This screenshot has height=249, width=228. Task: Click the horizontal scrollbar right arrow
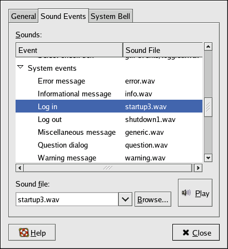pos(198,168)
